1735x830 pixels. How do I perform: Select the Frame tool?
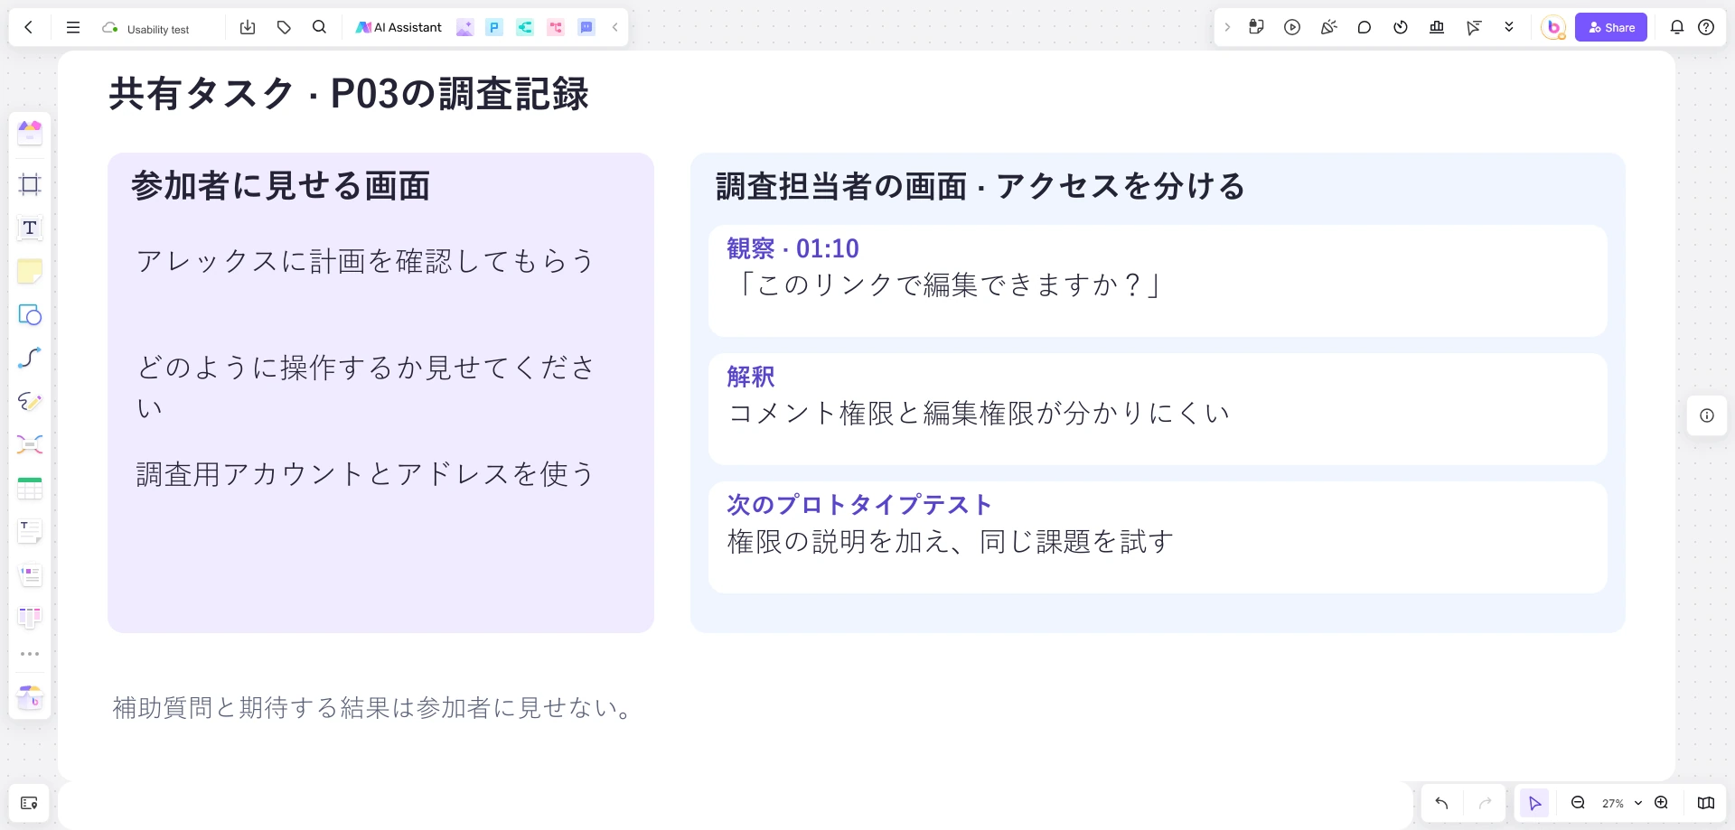(x=30, y=184)
